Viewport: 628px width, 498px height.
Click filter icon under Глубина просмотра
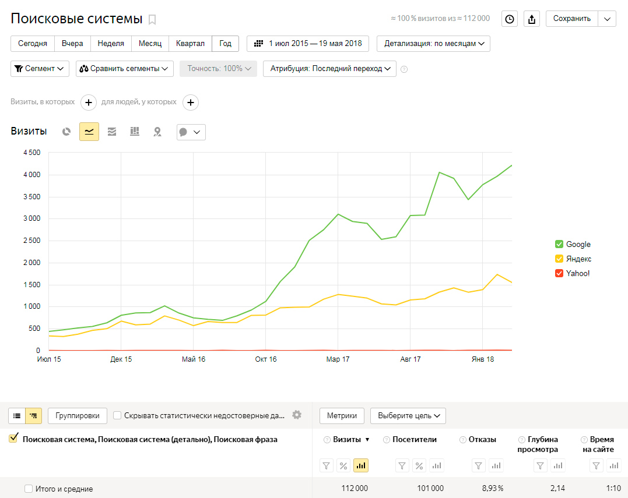(541, 465)
